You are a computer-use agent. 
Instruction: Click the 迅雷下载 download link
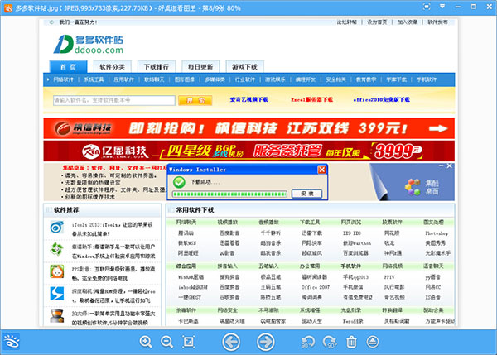click(x=312, y=233)
